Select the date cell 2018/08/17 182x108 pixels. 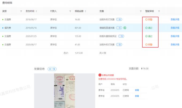[31, 20]
